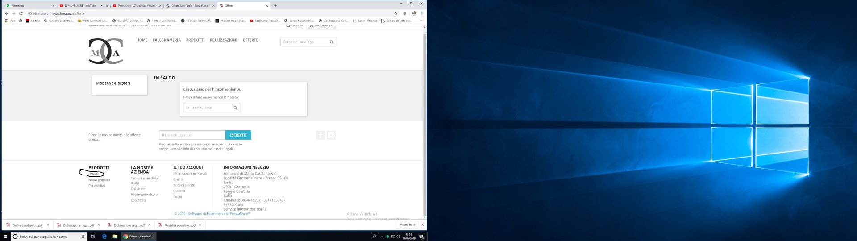
Task: Open PRODOTTI menu item
Action: 196,40
